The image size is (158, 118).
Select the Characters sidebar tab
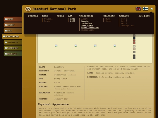tap(12, 36)
